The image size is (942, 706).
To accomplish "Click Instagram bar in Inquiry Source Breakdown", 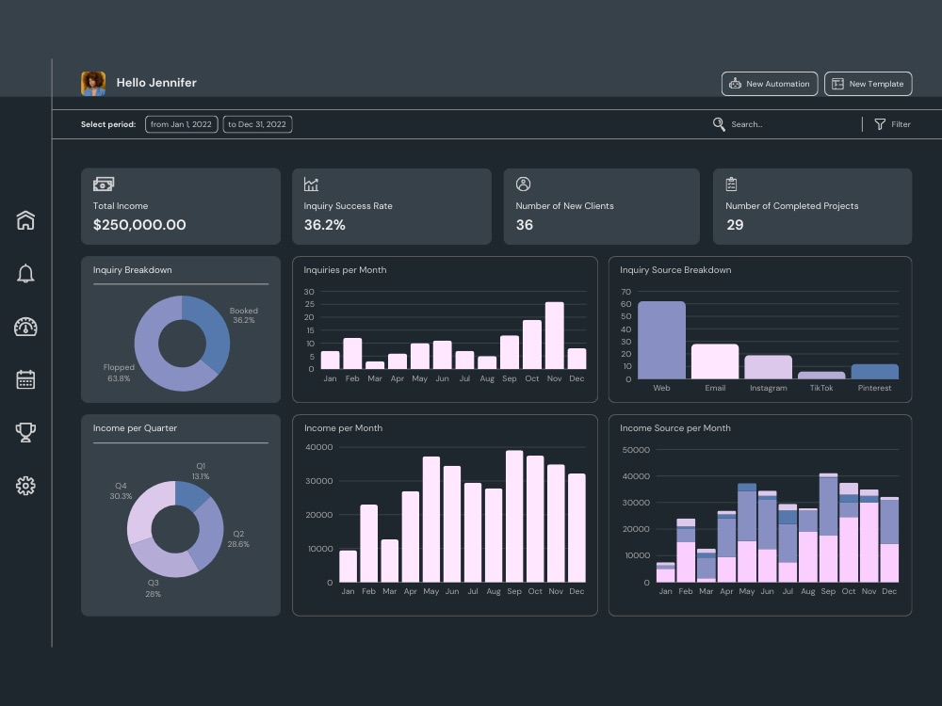I will [769, 367].
